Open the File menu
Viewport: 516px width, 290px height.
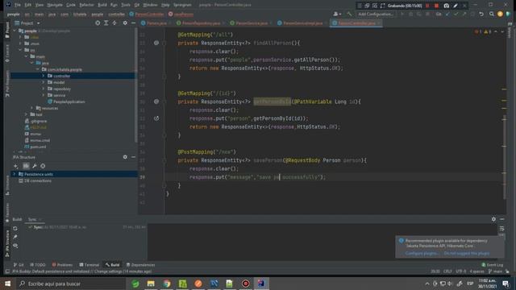[18, 5]
